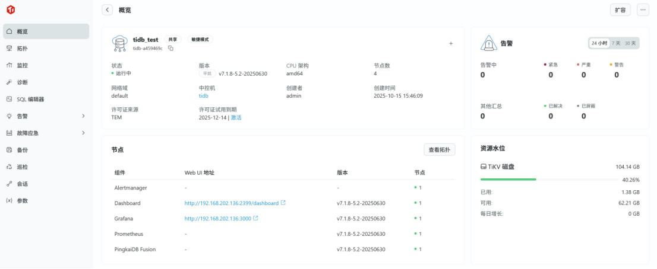Go to 监控 in the sidebar
Screen dimensions: 657x269
click(23, 65)
